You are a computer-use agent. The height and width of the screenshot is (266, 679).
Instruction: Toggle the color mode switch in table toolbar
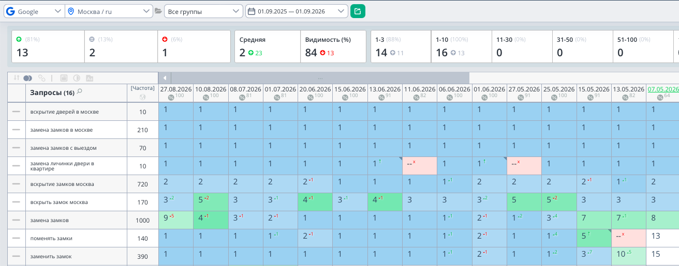pyautogui.click(x=28, y=78)
